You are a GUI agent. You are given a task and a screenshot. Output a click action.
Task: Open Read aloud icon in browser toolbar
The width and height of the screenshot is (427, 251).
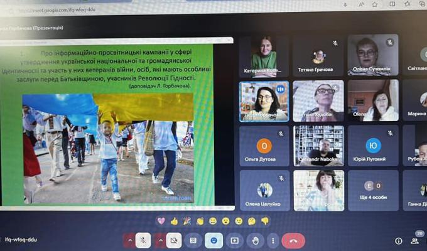[361, 4]
